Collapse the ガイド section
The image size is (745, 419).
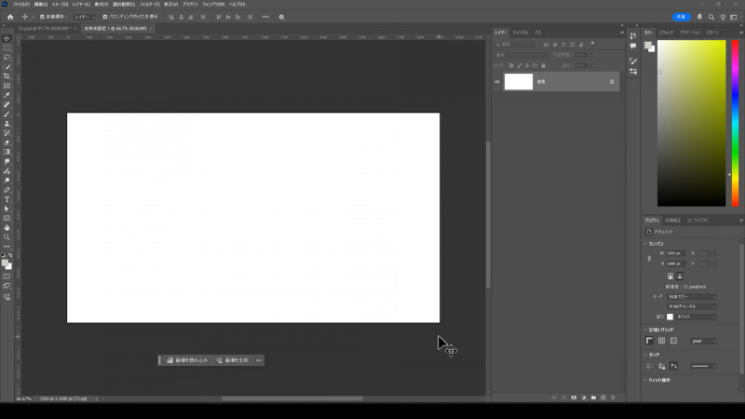645,355
